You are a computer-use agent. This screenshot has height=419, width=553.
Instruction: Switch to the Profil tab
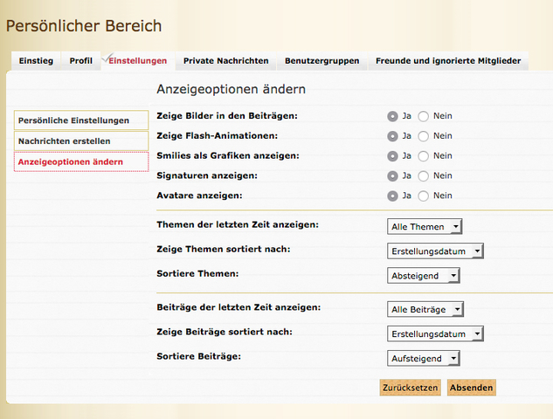click(x=80, y=61)
